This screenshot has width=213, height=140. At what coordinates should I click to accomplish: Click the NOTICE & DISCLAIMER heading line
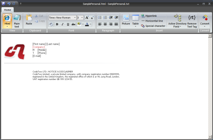point(53,72)
